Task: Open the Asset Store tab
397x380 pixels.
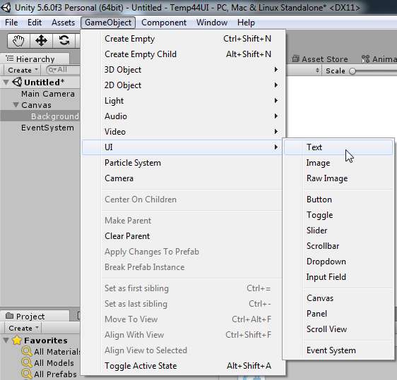Action: tap(320, 59)
